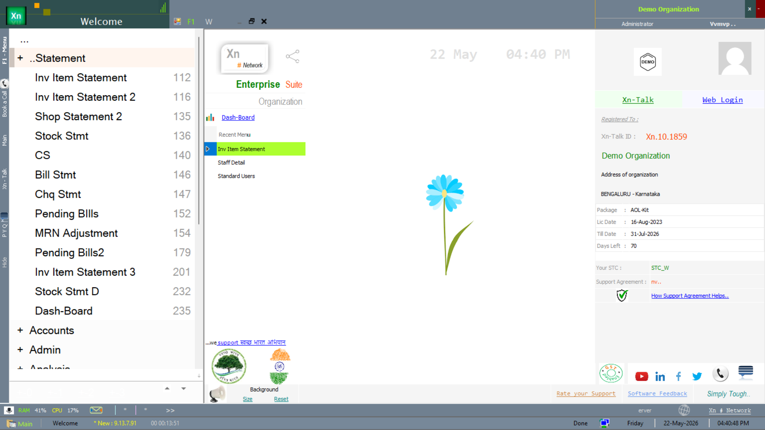Click the restore window icon in tab bar
The height and width of the screenshot is (430, 765).
(x=252, y=21)
